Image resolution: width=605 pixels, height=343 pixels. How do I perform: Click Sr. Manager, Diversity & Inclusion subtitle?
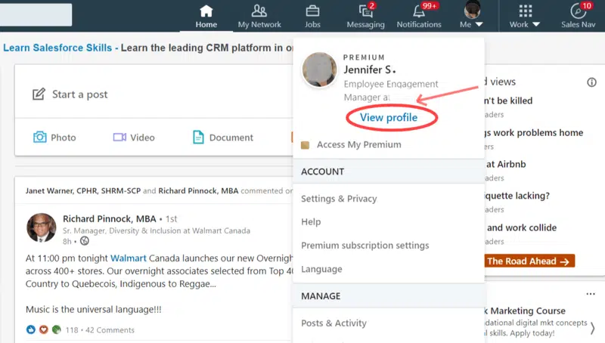[x=157, y=231]
